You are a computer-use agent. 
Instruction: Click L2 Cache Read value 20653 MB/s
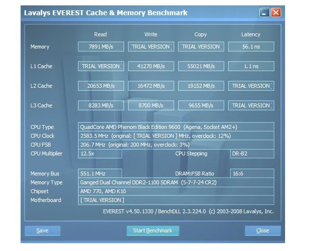click(x=101, y=86)
